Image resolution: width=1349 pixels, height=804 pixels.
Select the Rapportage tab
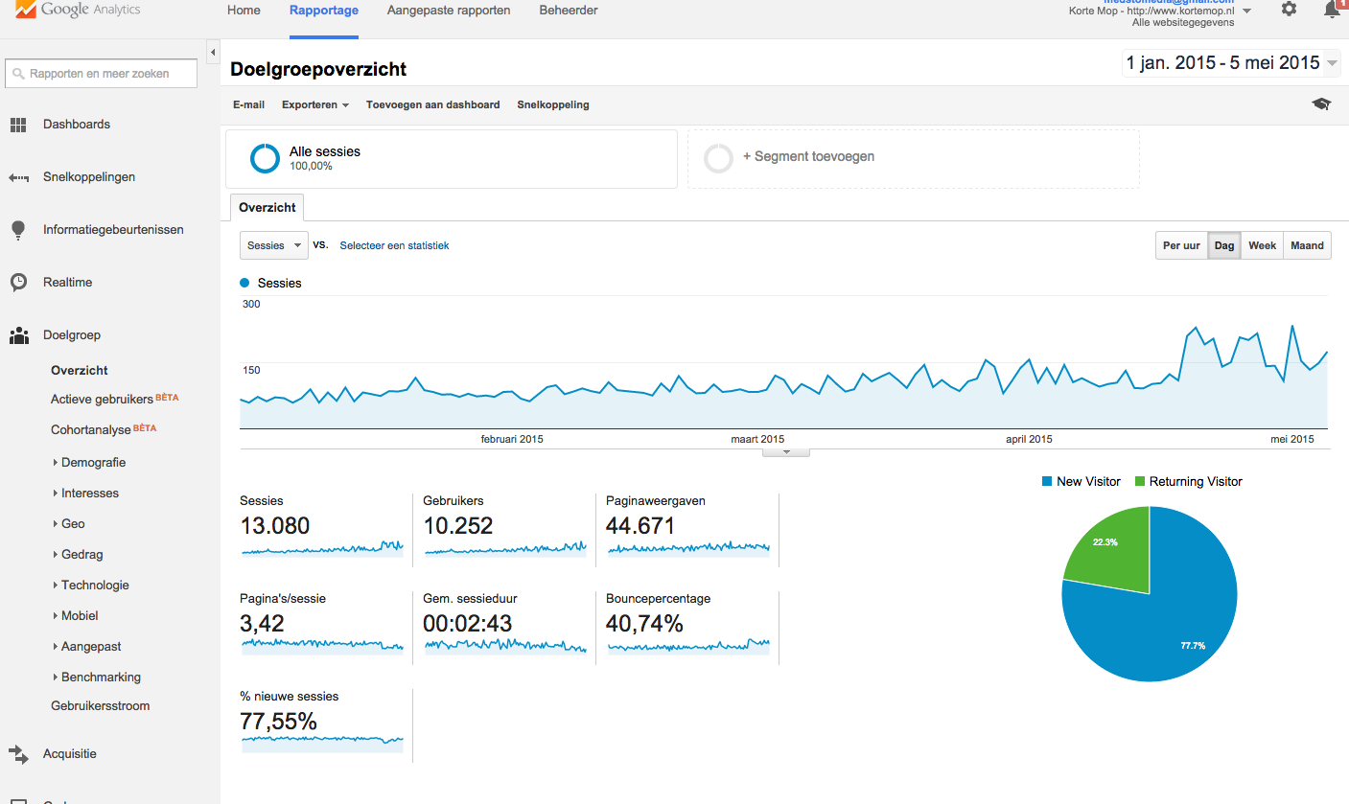pyautogui.click(x=324, y=11)
